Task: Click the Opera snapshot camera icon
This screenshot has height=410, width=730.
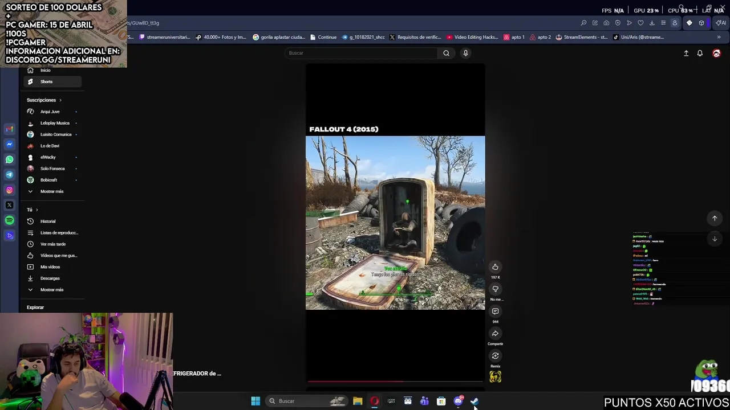Action: click(606, 23)
